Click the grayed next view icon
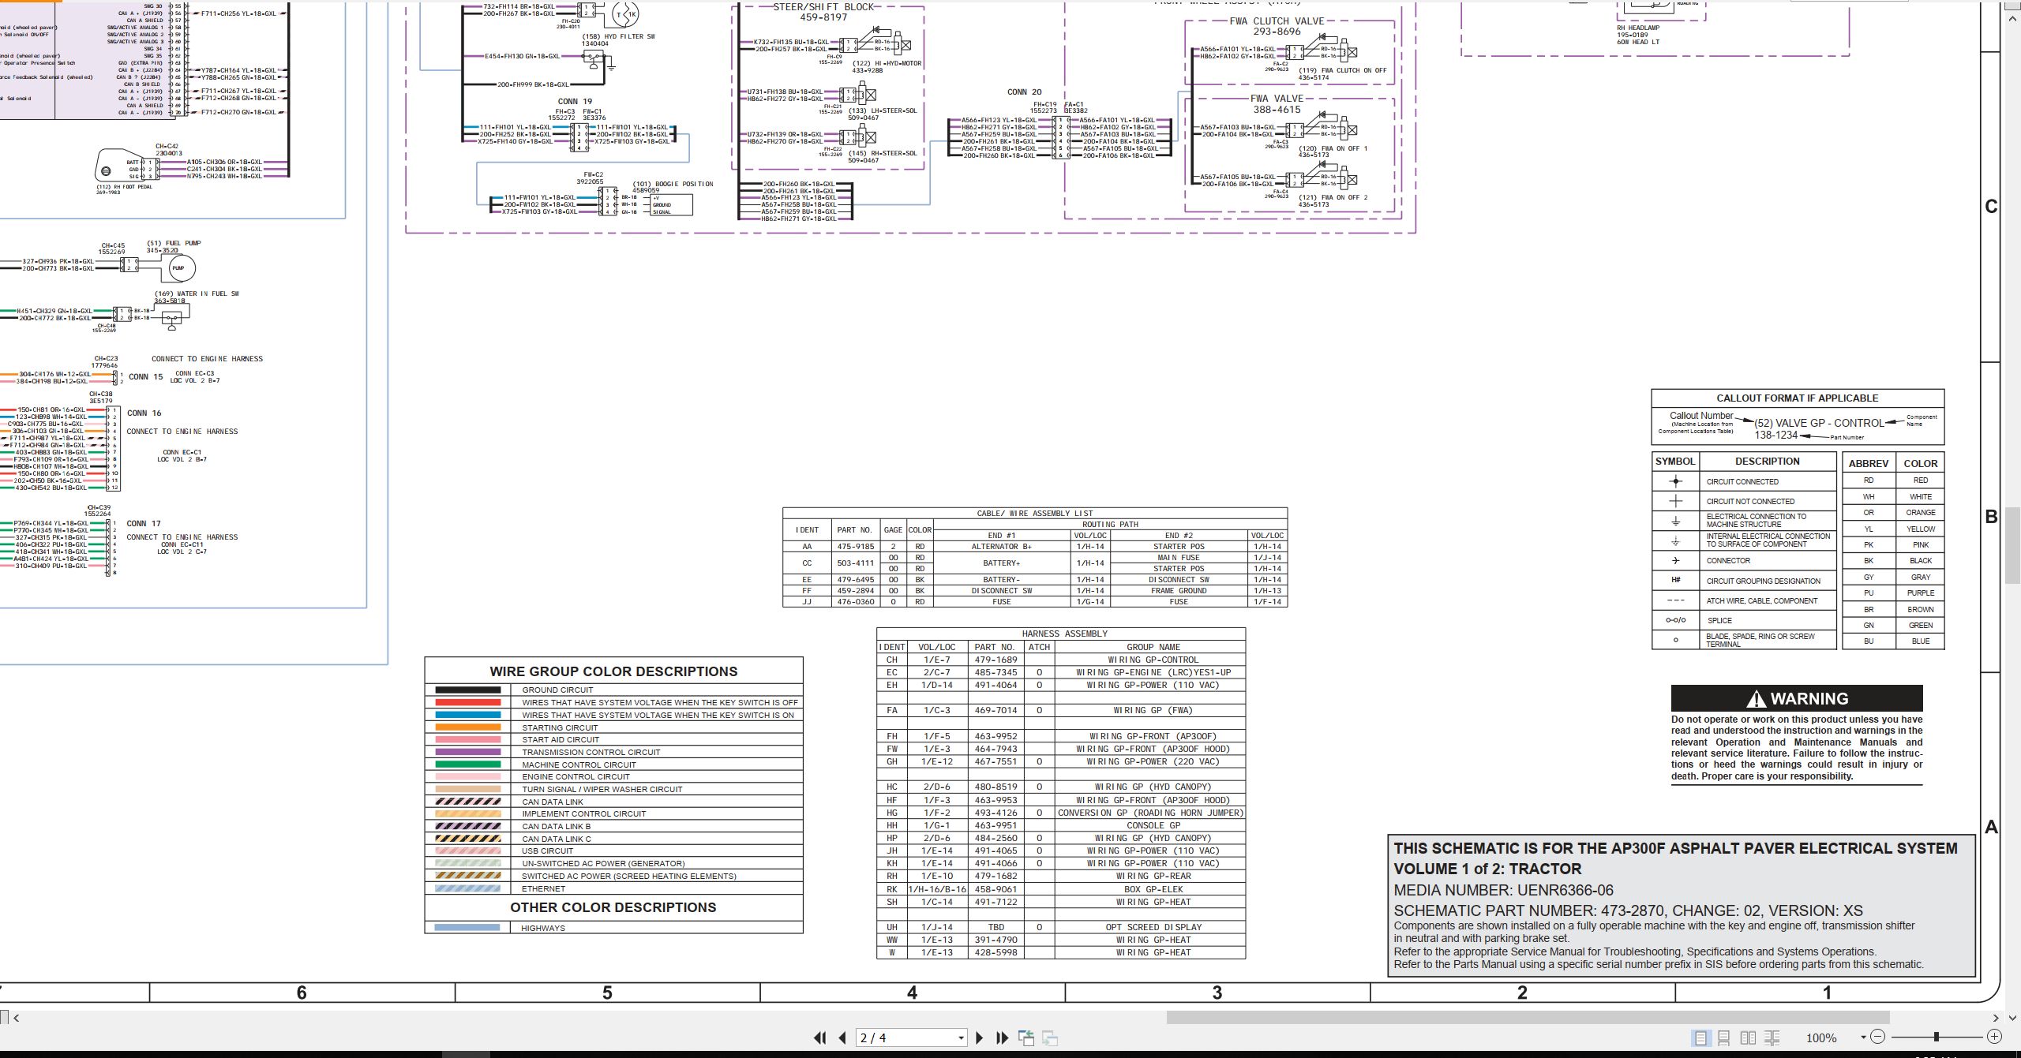Screen dimensions: 2021x1058 (1050, 1038)
